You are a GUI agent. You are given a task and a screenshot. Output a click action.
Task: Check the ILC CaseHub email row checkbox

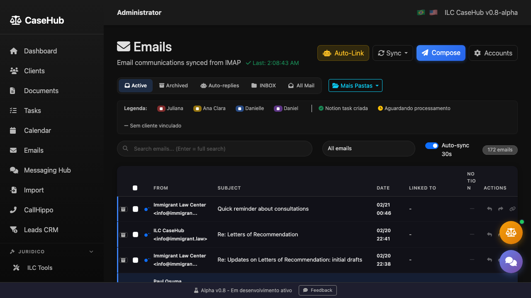click(x=135, y=235)
